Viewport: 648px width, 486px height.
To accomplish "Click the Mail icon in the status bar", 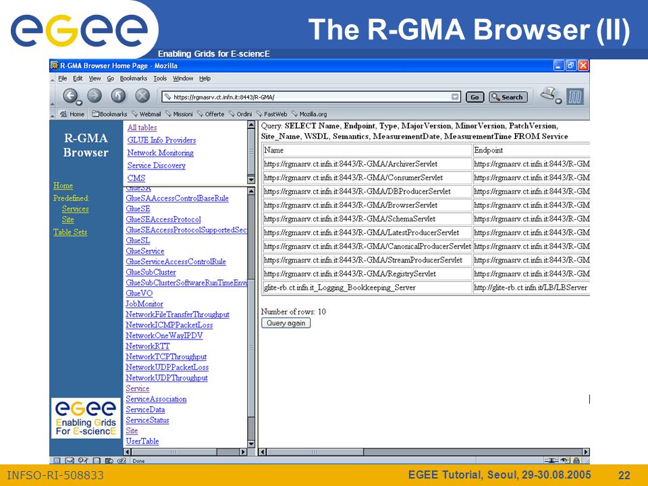I will coord(70,460).
